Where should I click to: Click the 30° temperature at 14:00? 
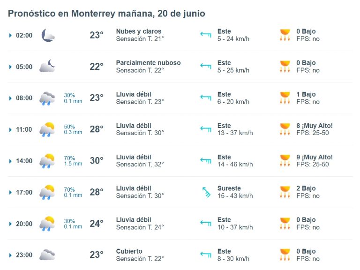97,161
